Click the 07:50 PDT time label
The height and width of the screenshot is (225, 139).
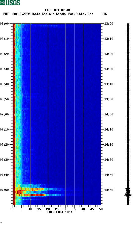[x=4, y=190]
